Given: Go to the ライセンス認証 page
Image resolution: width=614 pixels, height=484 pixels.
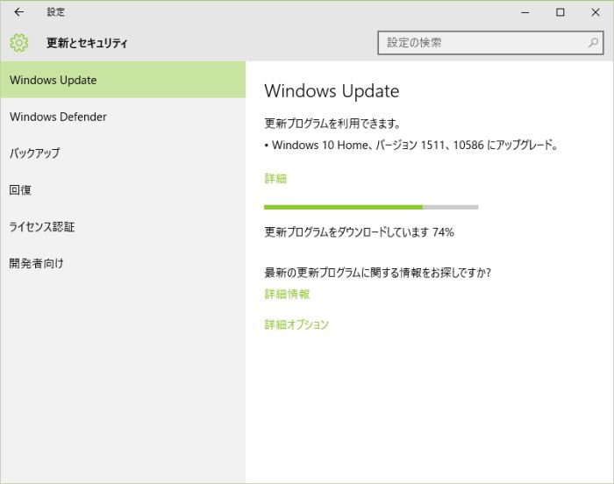Looking at the screenshot, I should coord(42,226).
